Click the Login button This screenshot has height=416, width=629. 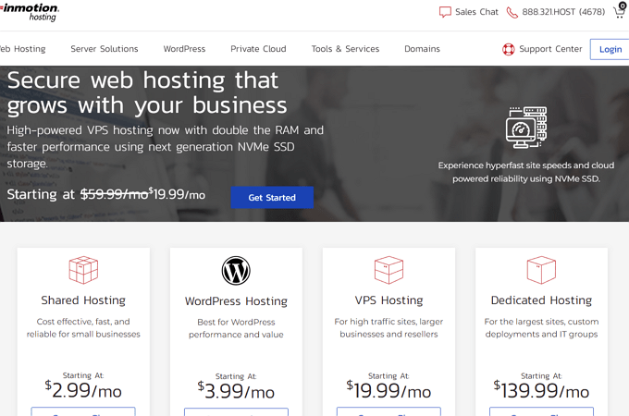pyautogui.click(x=610, y=49)
